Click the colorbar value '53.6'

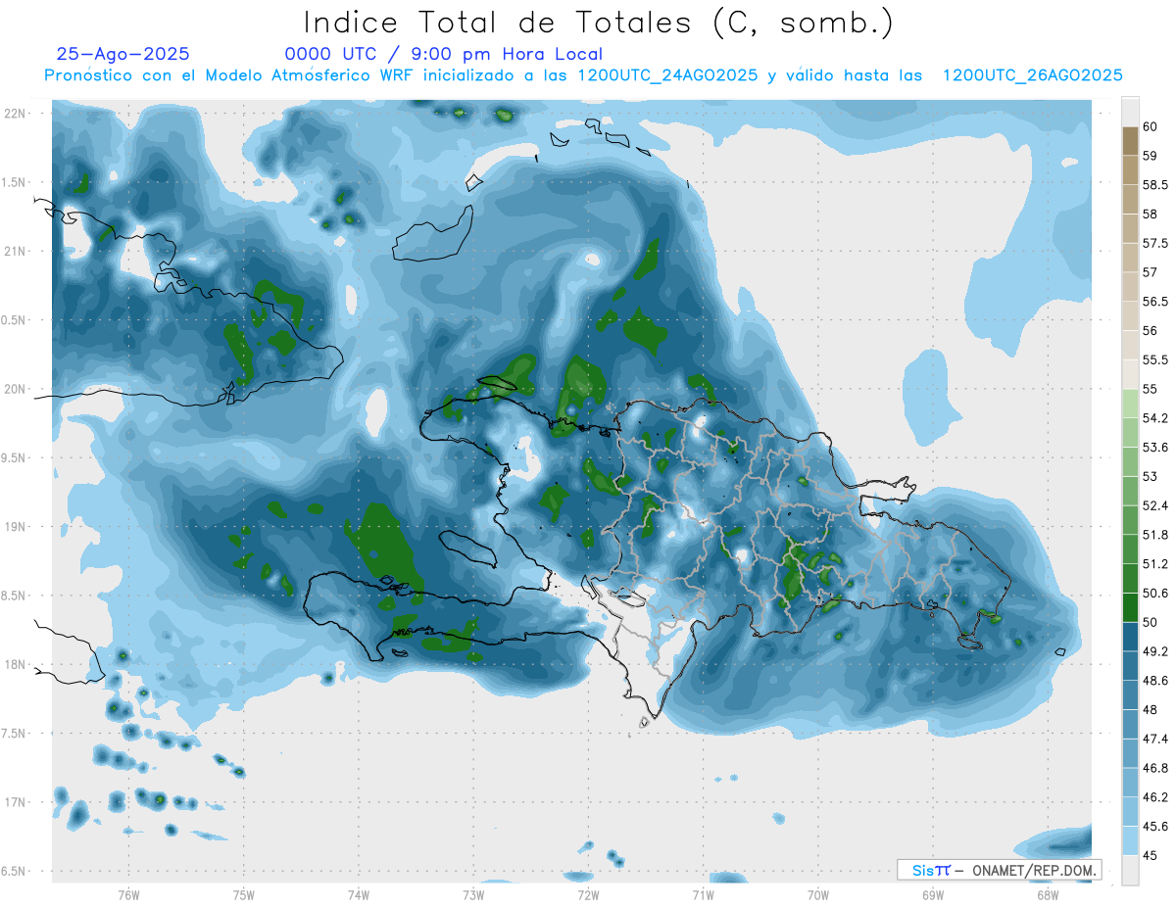[1155, 448]
